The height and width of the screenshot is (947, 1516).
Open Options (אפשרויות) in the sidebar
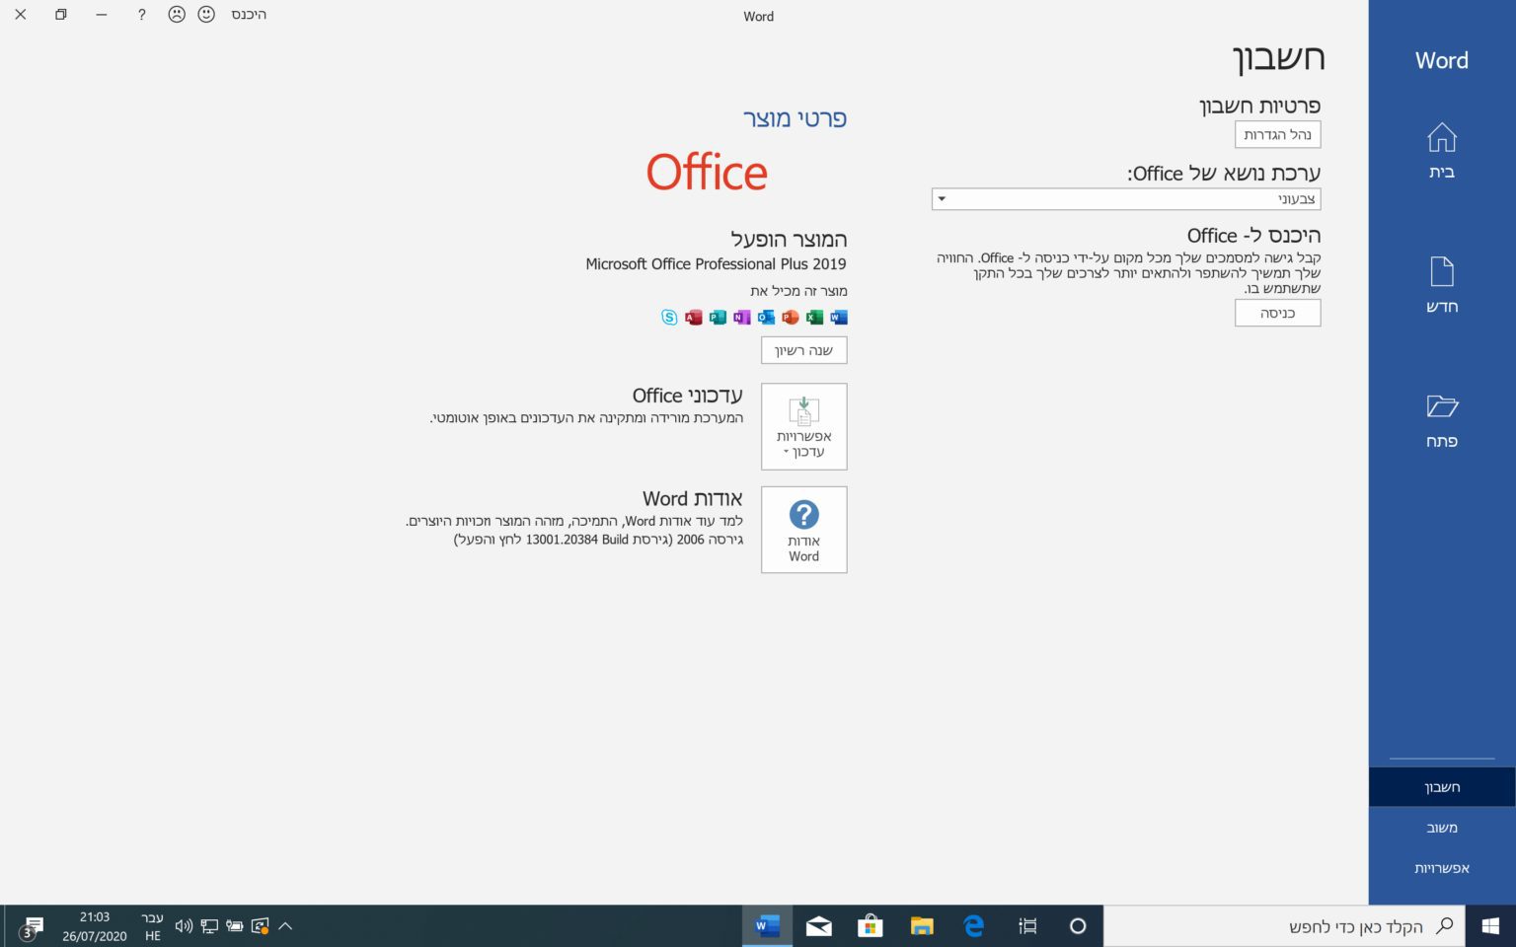coord(1441,868)
